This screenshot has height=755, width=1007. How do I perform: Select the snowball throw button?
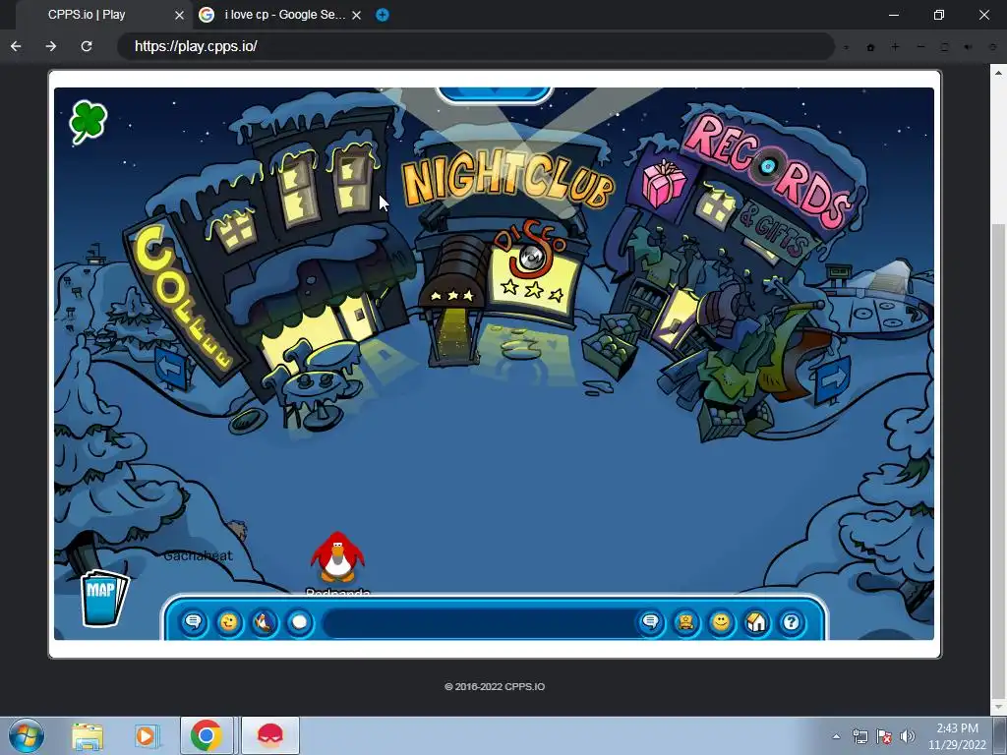point(299,622)
